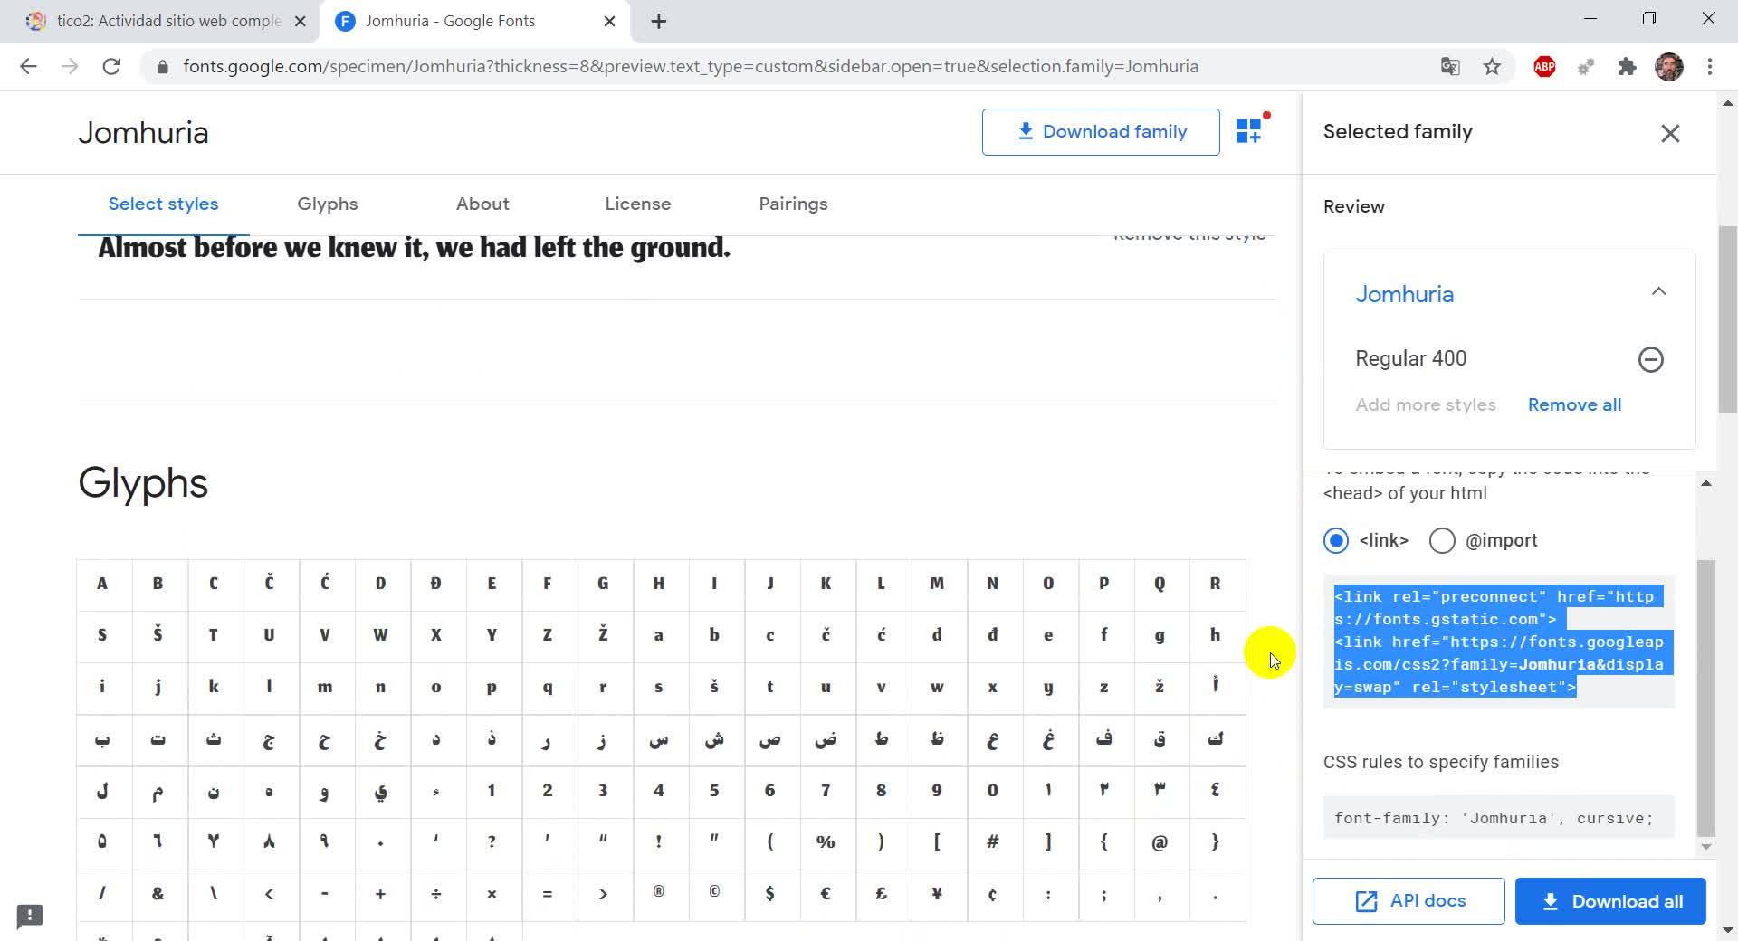Collapse the Jomhuria family section
Screen dimensions: 1738x941
[1657, 291]
